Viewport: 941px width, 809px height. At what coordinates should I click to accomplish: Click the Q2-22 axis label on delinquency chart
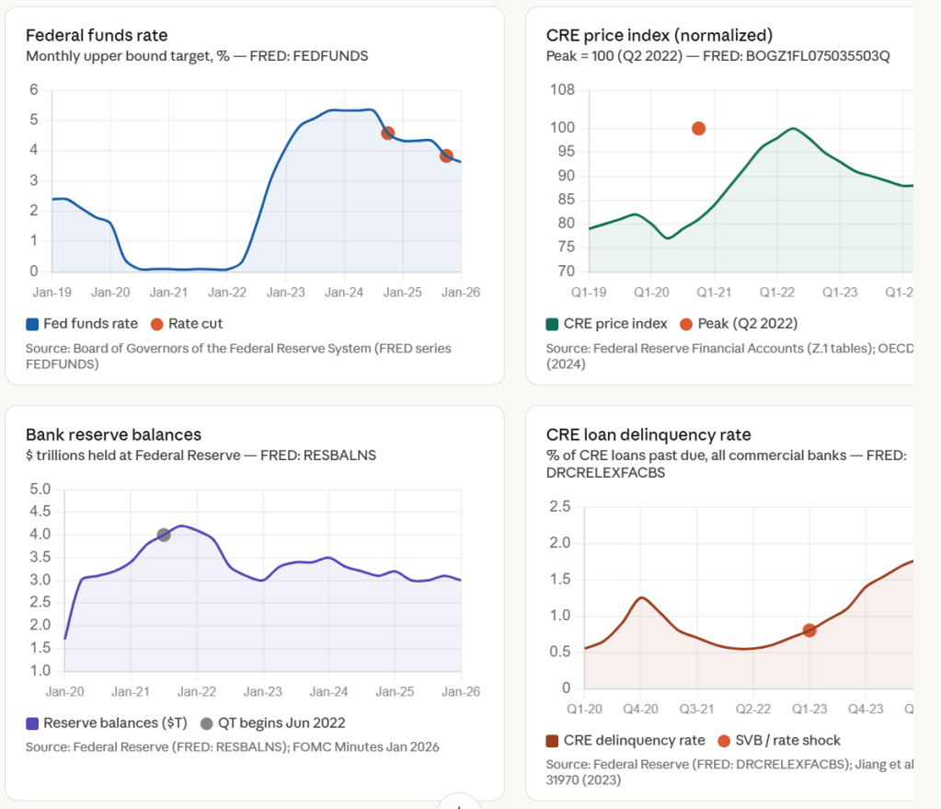click(x=752, y=710)
